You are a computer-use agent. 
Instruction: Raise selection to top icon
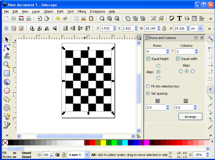tap(88, 28)
